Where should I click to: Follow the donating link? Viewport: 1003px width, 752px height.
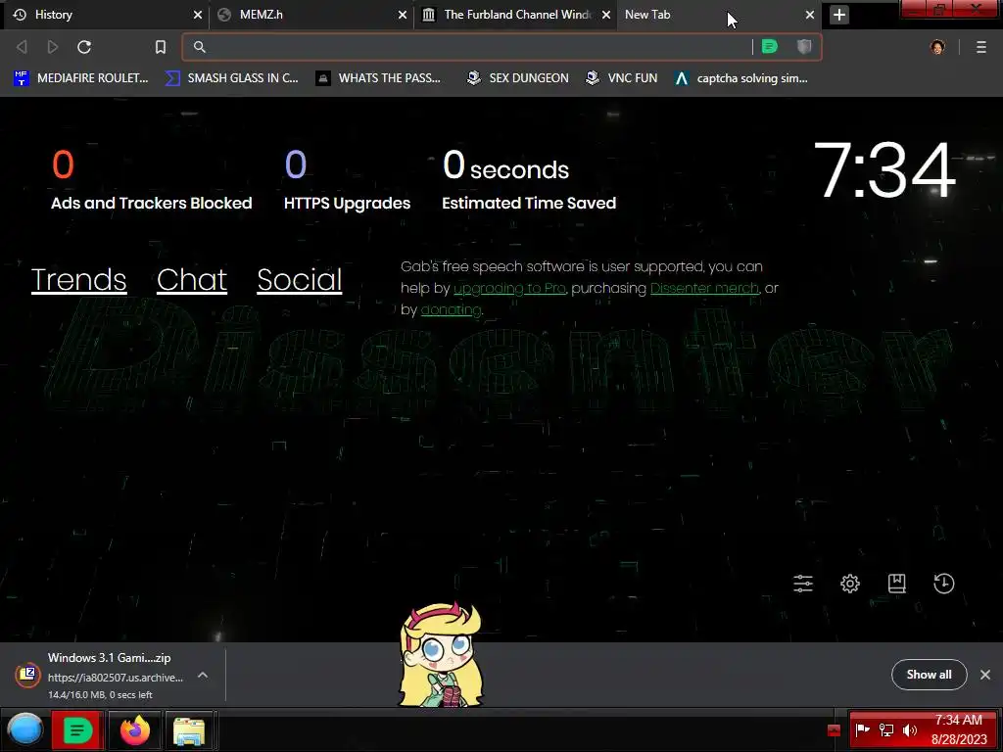[451, 310]
